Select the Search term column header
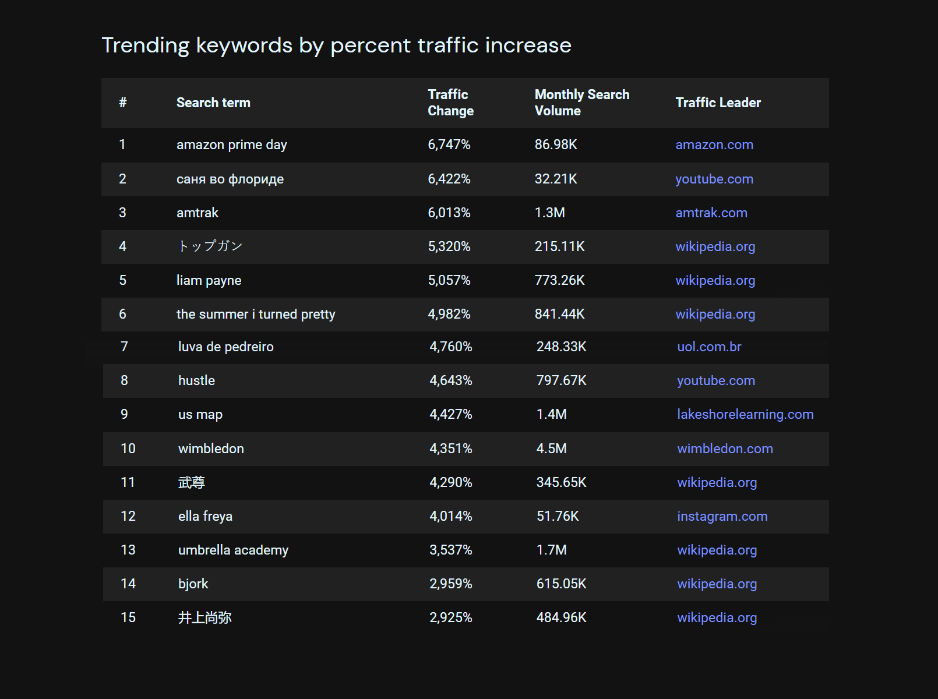Screen dimensions: 938x699 (213, 103)
